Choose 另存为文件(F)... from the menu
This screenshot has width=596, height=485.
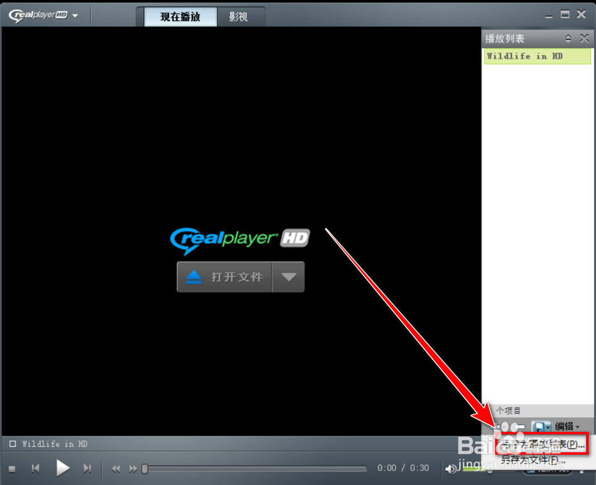[532, 460]
